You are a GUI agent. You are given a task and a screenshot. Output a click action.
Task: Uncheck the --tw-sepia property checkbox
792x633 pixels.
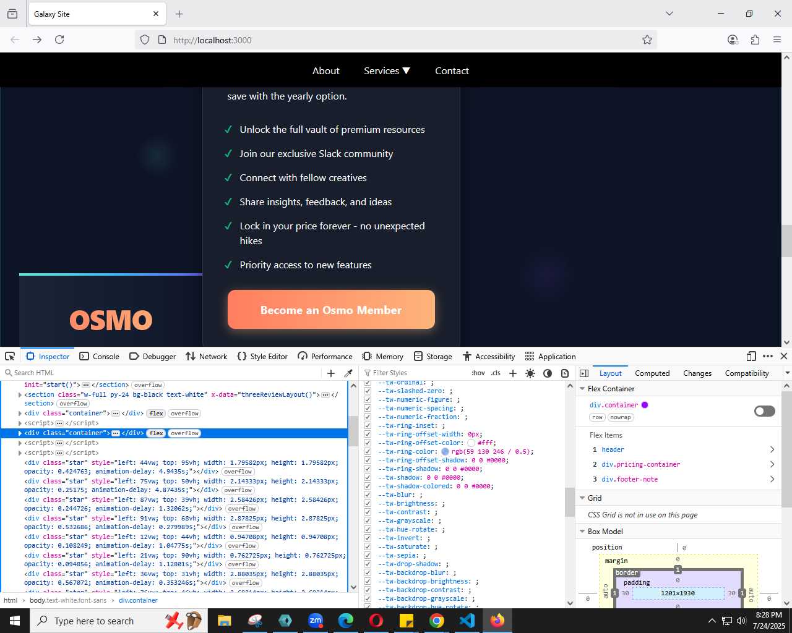tap(368, 555)
